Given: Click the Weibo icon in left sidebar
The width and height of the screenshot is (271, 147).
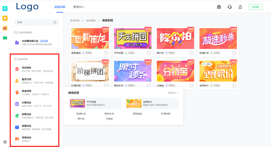Looking at the screenshot, I should tap(5, 28).
